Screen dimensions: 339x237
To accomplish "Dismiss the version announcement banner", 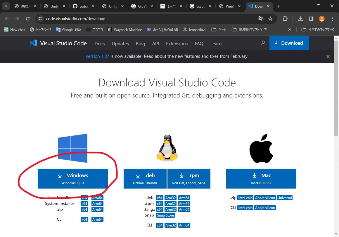I will pos(328,57).
